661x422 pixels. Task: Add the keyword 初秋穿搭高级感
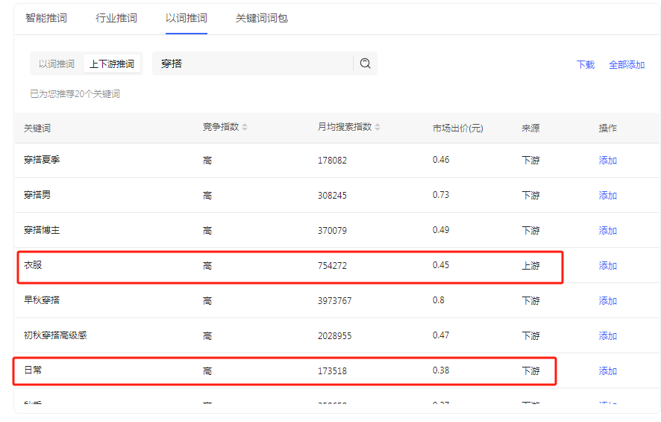click(607, 336)
